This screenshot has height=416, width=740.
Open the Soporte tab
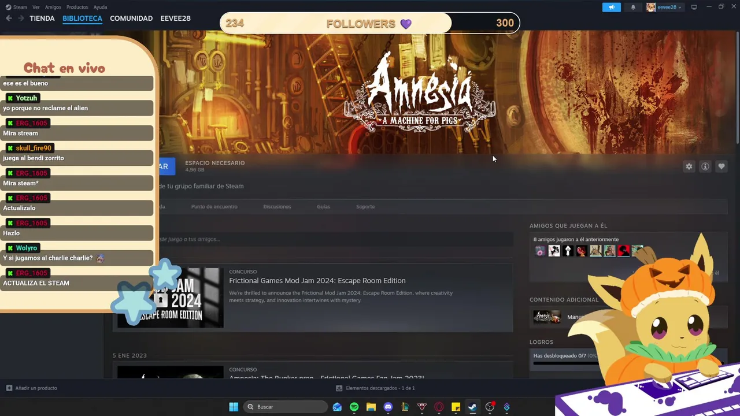[x=365, y=206]
